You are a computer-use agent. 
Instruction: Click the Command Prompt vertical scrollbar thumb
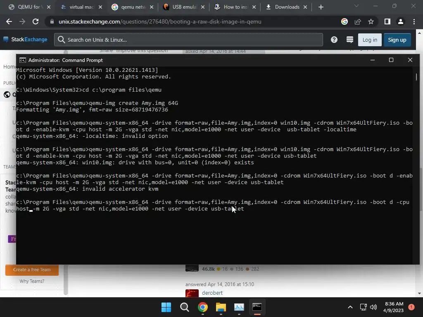click(x=416, y=76)
